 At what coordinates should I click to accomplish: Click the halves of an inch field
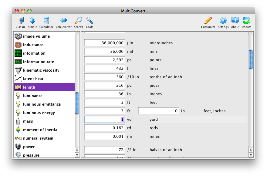(105, 150)
